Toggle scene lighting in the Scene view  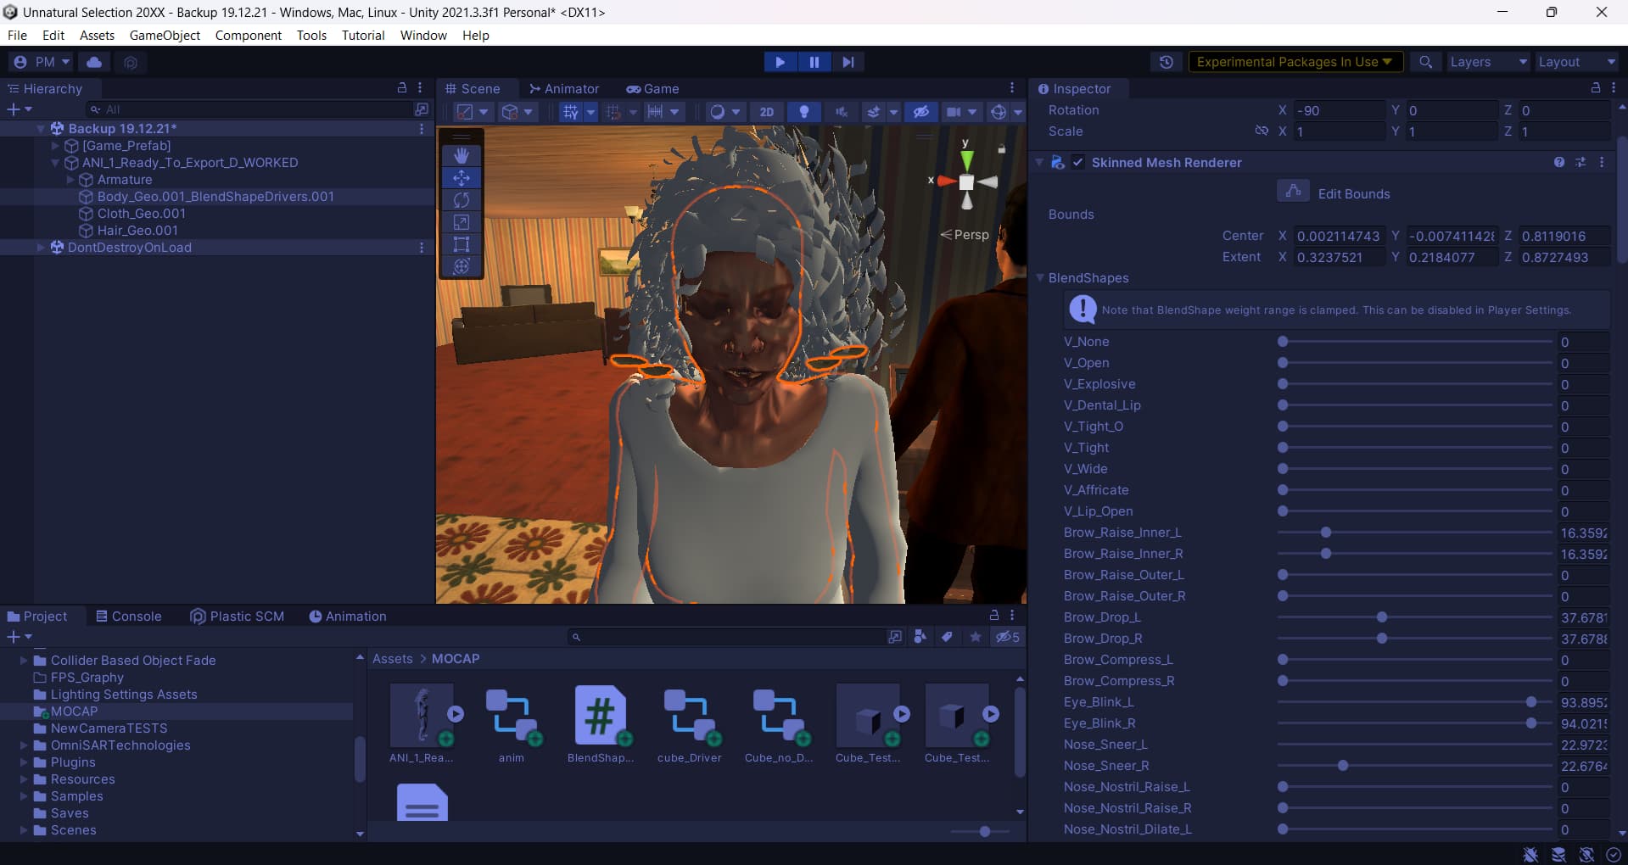(803, 111)
